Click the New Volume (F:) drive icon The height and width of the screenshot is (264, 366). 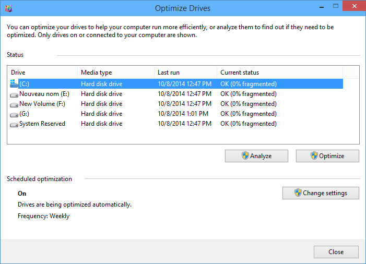point(14,104)
